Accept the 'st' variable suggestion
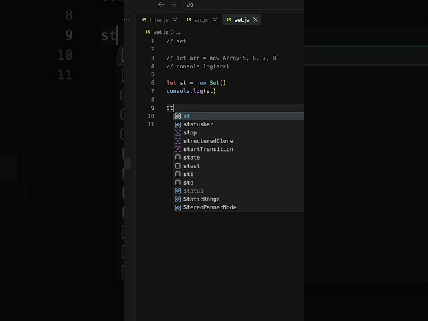This screenshot has width=428, height=321. (x=239, y=116)
